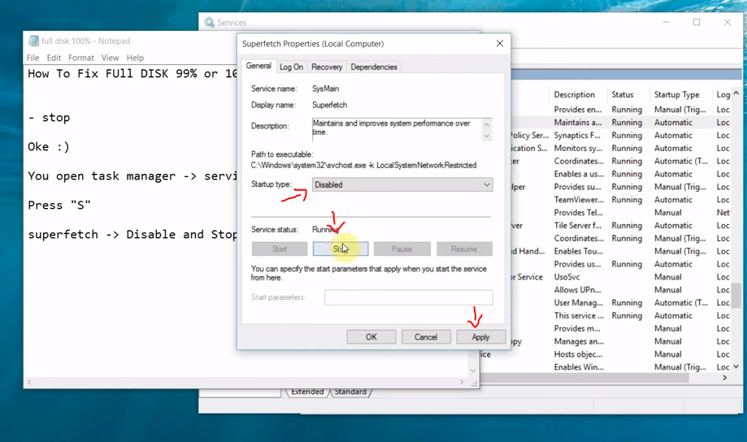The image size is (747, 442).
Task: Click the Stop service button
Action: 340,249
